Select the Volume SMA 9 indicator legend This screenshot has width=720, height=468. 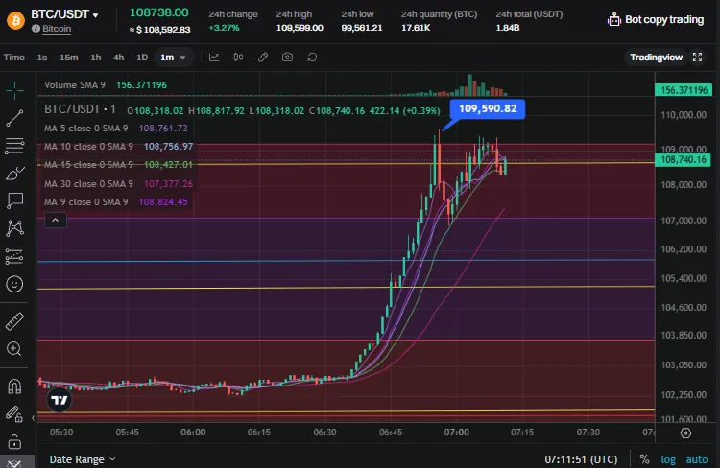106,85
